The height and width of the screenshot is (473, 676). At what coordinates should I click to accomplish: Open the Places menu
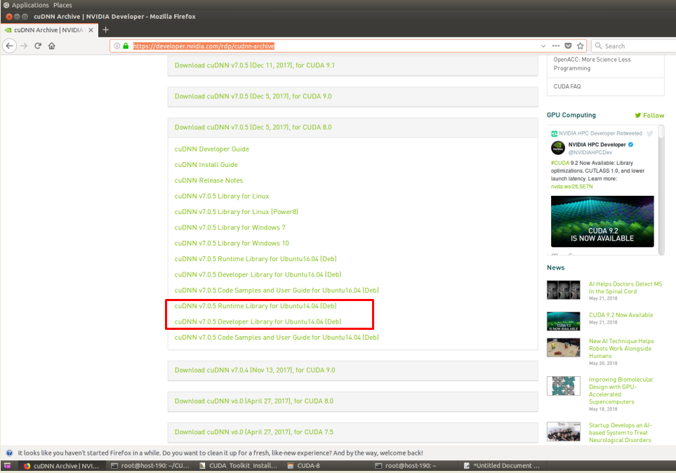[62, 5]
